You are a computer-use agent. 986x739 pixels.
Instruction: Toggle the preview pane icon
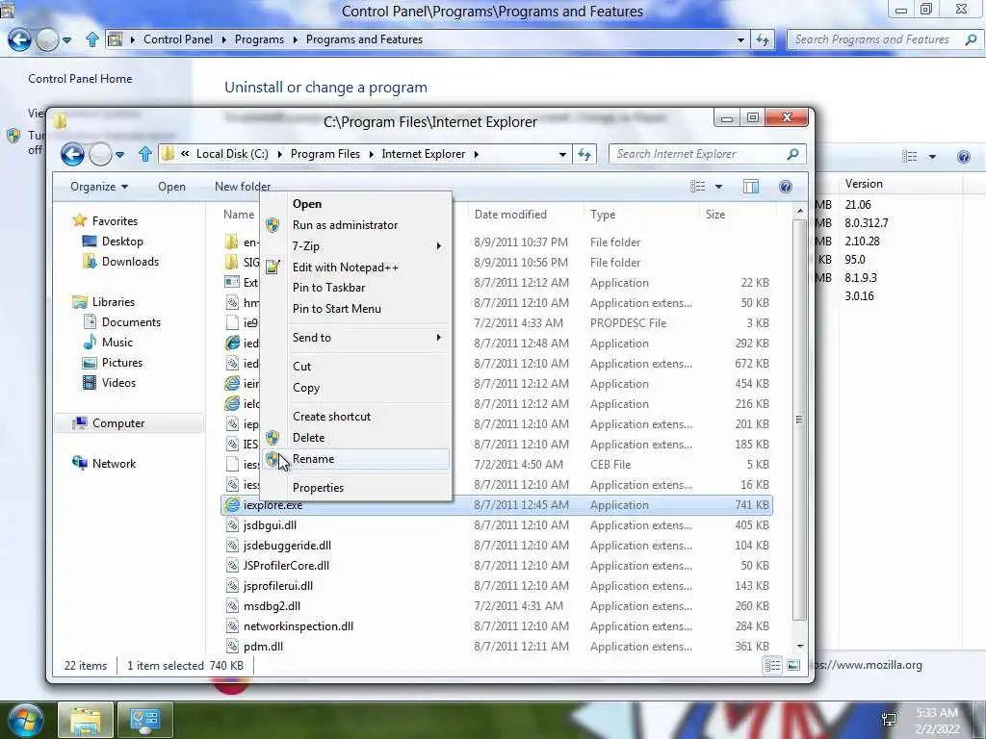click(751, 187)
